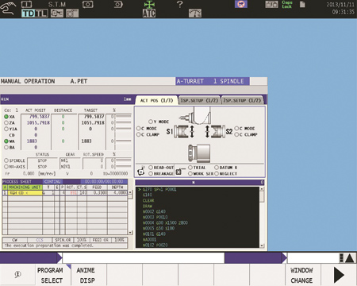Select the WORK SER radio button

[x=190, y=173]
